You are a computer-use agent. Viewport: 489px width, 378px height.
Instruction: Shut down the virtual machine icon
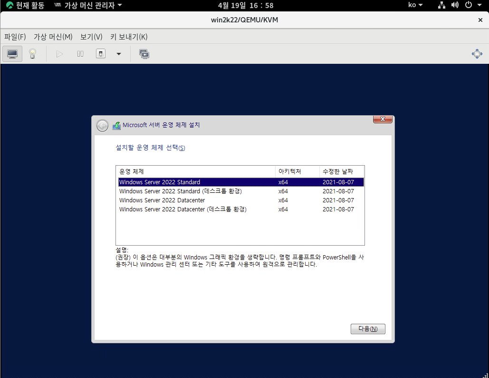pos(101,54)
